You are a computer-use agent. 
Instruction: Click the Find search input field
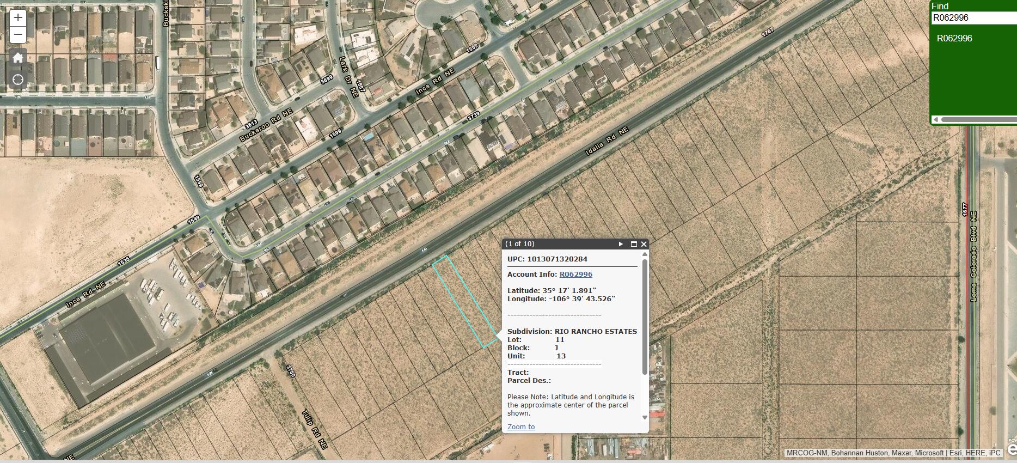click(973, 17)
